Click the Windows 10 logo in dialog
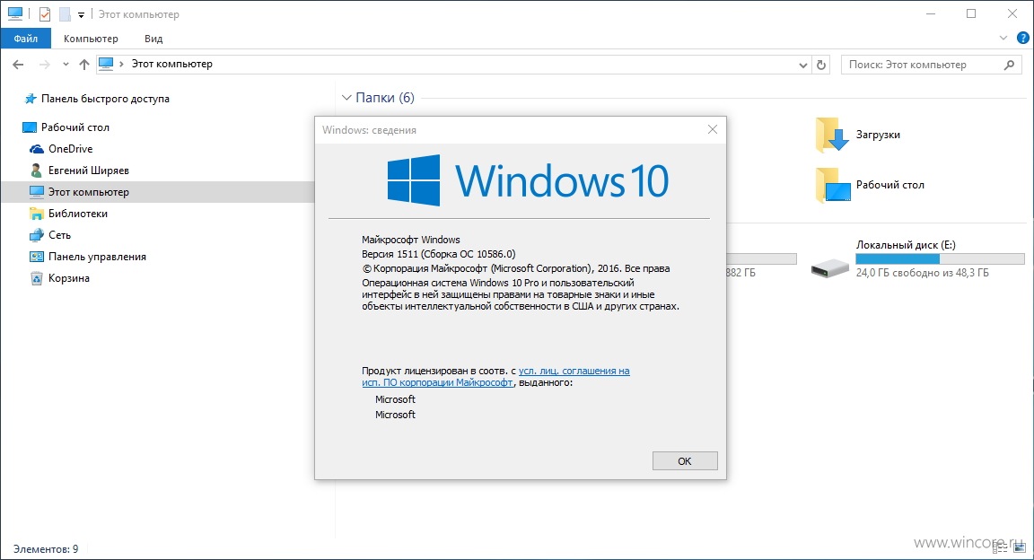1034x560 pixels. coord(528,180)
